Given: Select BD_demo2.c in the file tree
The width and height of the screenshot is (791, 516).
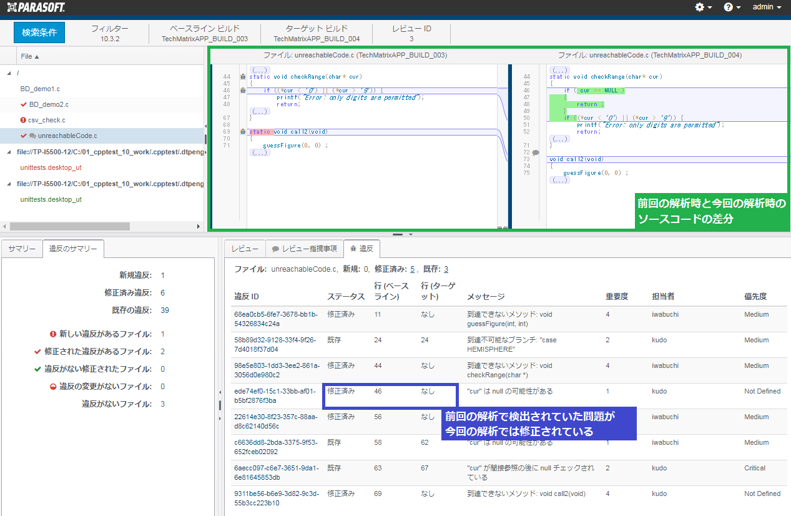Looking at the screenshot, I should pyautogui.click(x=49, y=104).
